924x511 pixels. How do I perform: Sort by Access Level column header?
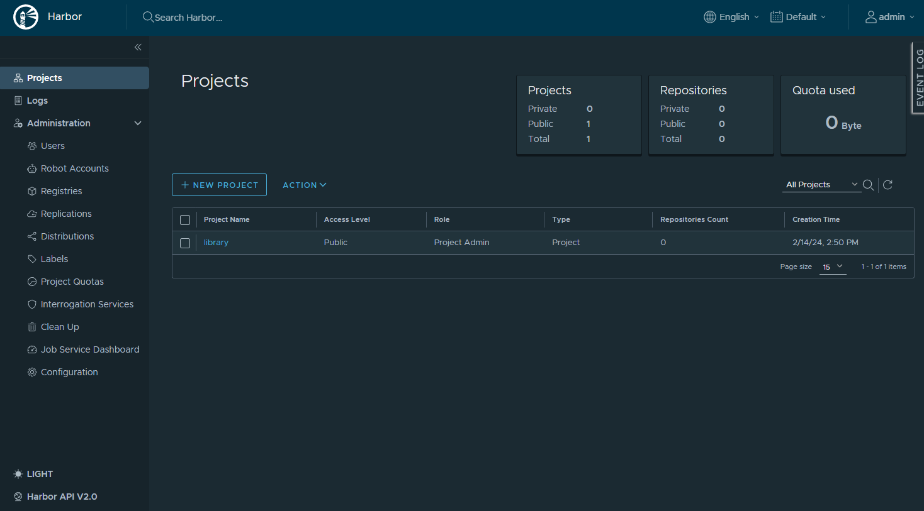347,219
